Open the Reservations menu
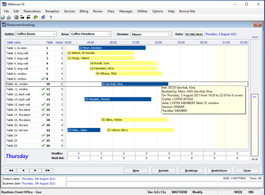This screenshot has width=265, height=195. (x=32, y=11)
